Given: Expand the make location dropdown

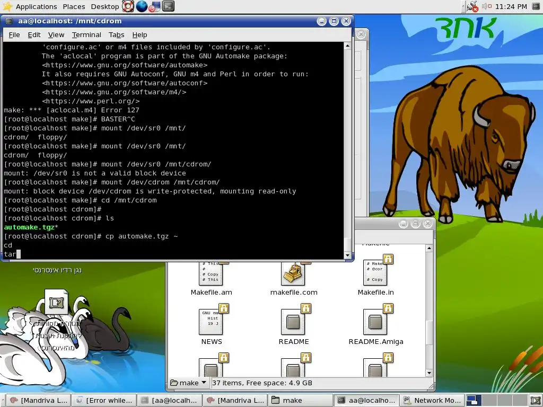Looking at the screenshot, I should tap(188, 383).
